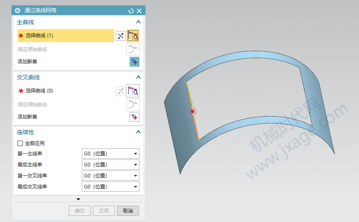Click curve selection icon in 主曲线 section
This screenshot has height=222, width=359.
133,36
